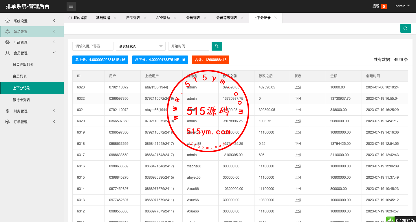
Task: Close the 上下分记录 tab
Action: pyautogui.click(x=276, y=18)
